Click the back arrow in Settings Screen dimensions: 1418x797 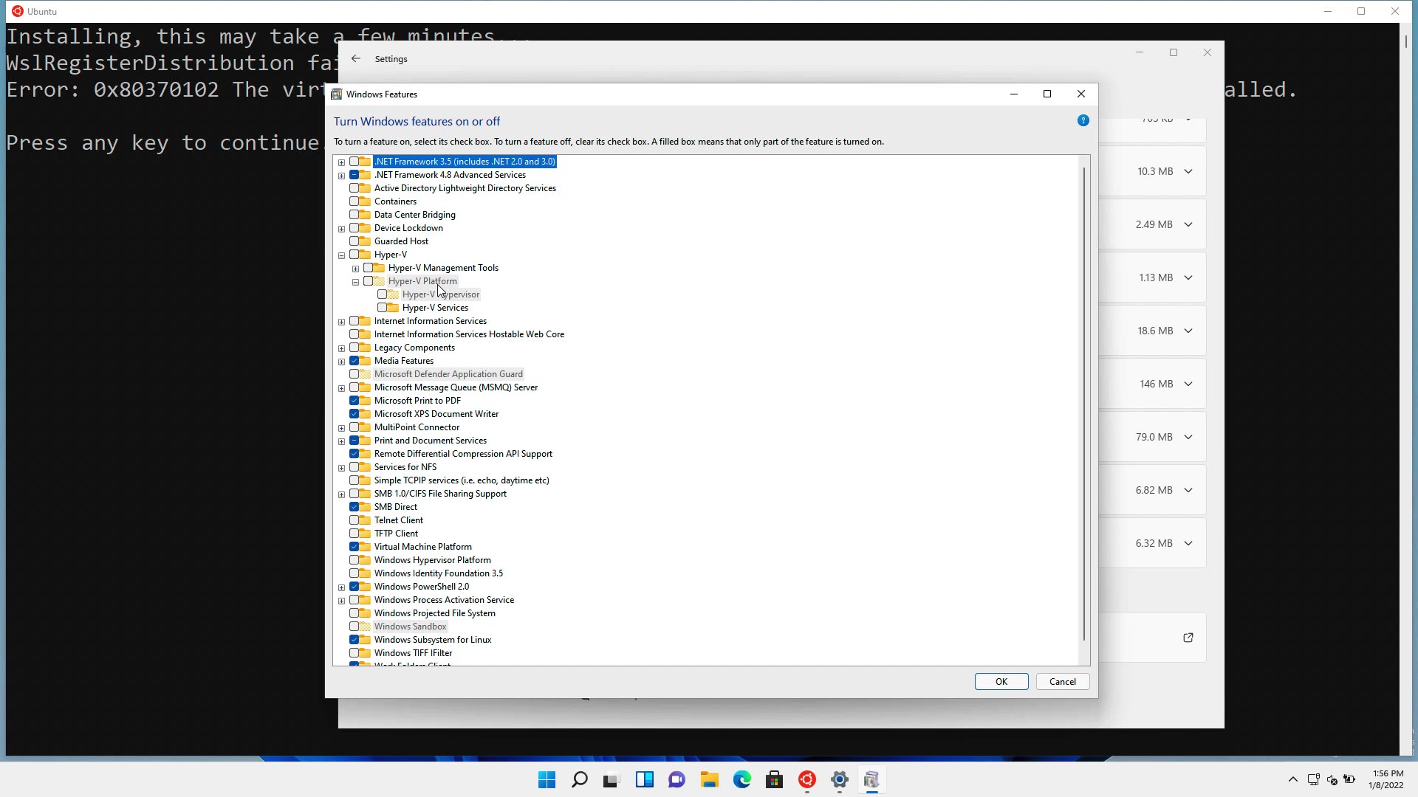pyautogui.click(x=356, y=58)
